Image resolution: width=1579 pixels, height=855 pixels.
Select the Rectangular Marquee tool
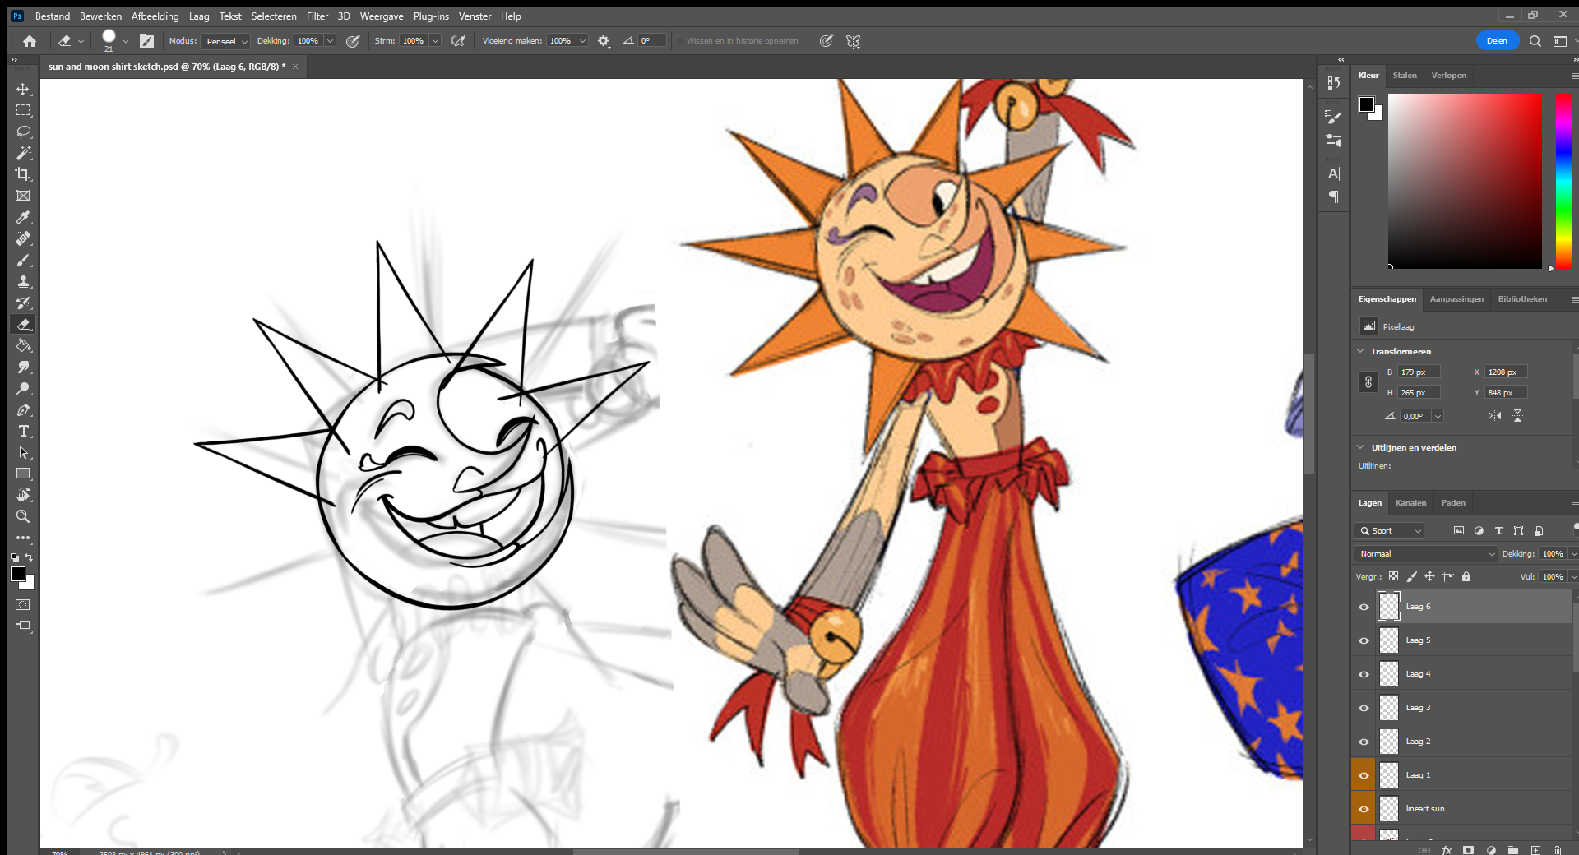click(23, 110)
